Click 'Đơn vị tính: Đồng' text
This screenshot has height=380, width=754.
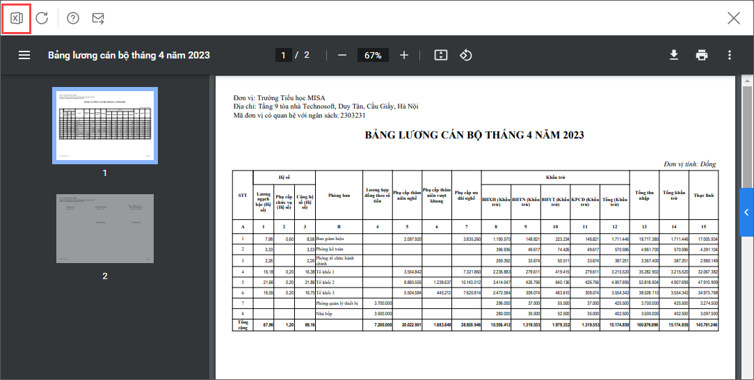pyautogui.click(x=689, y=164)
